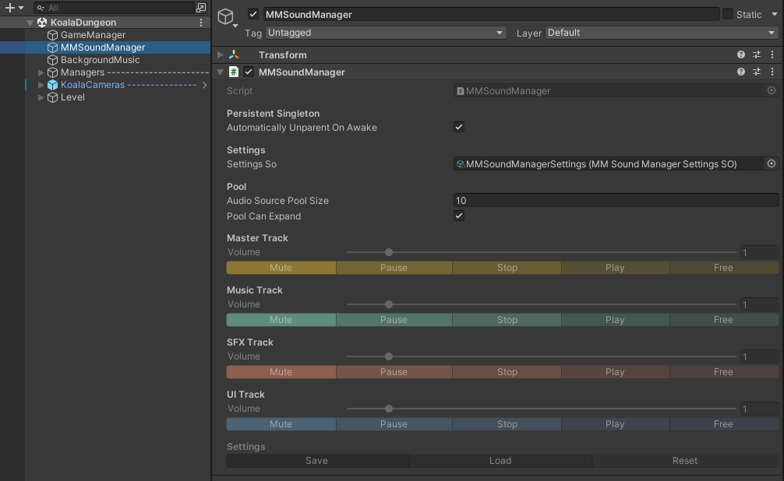
Task: Open the Transform component options menu
Action: click(x=772, y=55)
